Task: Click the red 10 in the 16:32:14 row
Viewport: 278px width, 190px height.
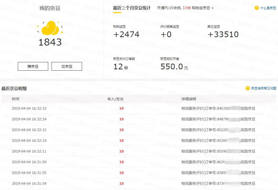Action: 122,141
